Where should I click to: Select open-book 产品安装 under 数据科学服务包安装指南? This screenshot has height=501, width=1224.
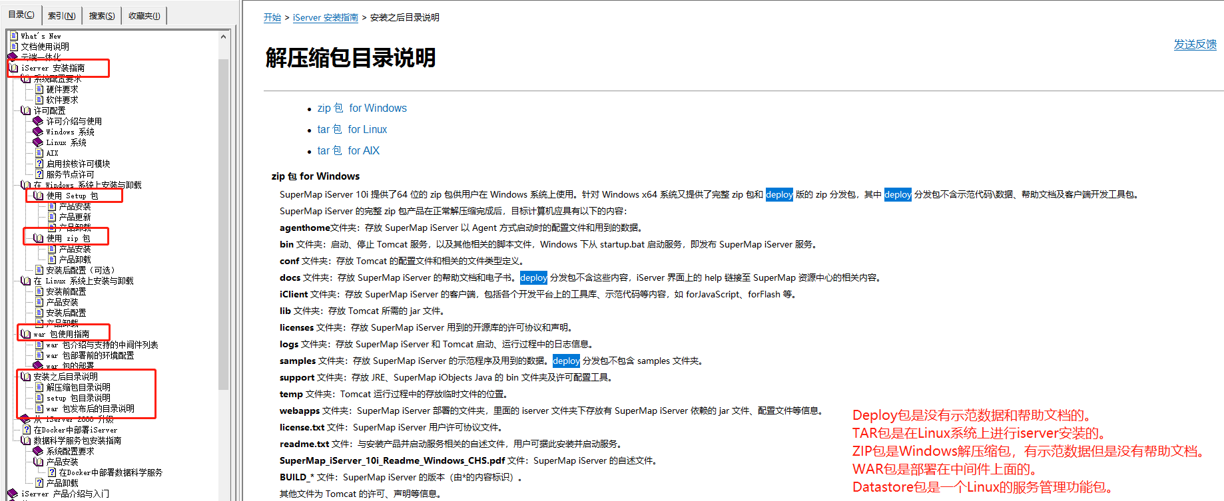tap(62, 462)
